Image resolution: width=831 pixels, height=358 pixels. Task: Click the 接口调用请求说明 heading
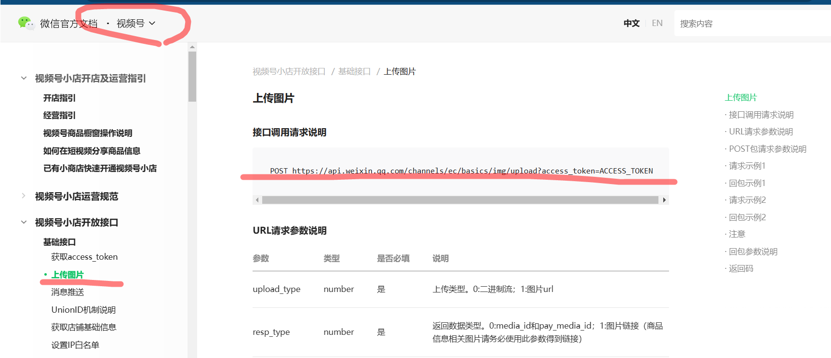(290, 133)
